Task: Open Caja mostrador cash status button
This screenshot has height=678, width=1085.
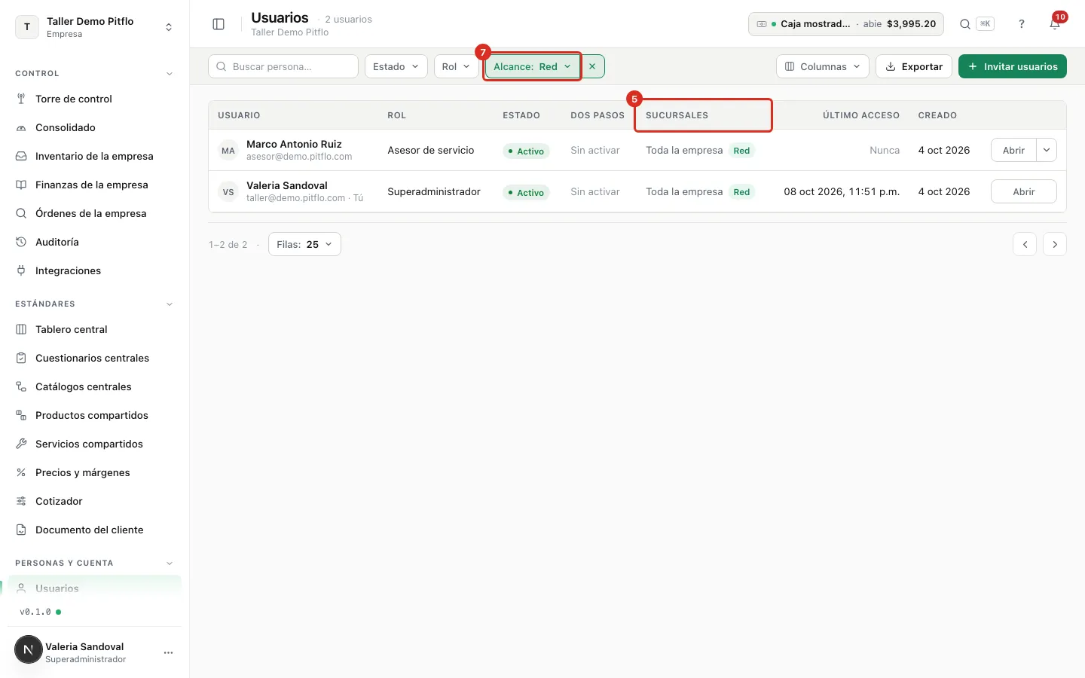Action: pyautogui.click(x=846, y=24)
